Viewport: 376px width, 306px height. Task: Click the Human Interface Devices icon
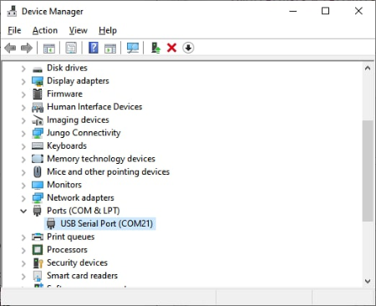[38, 107]
